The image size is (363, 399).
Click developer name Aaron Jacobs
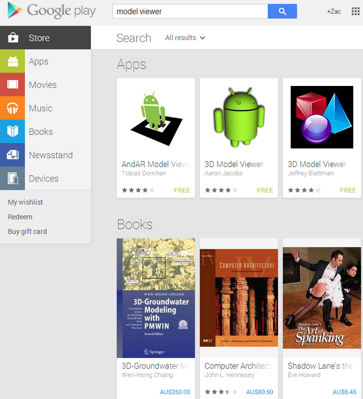click(224, 173)
